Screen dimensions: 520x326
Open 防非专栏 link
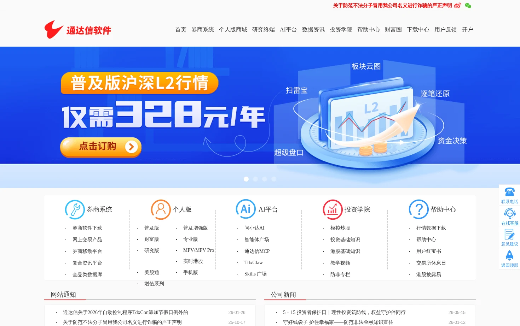tap(340, 275)
